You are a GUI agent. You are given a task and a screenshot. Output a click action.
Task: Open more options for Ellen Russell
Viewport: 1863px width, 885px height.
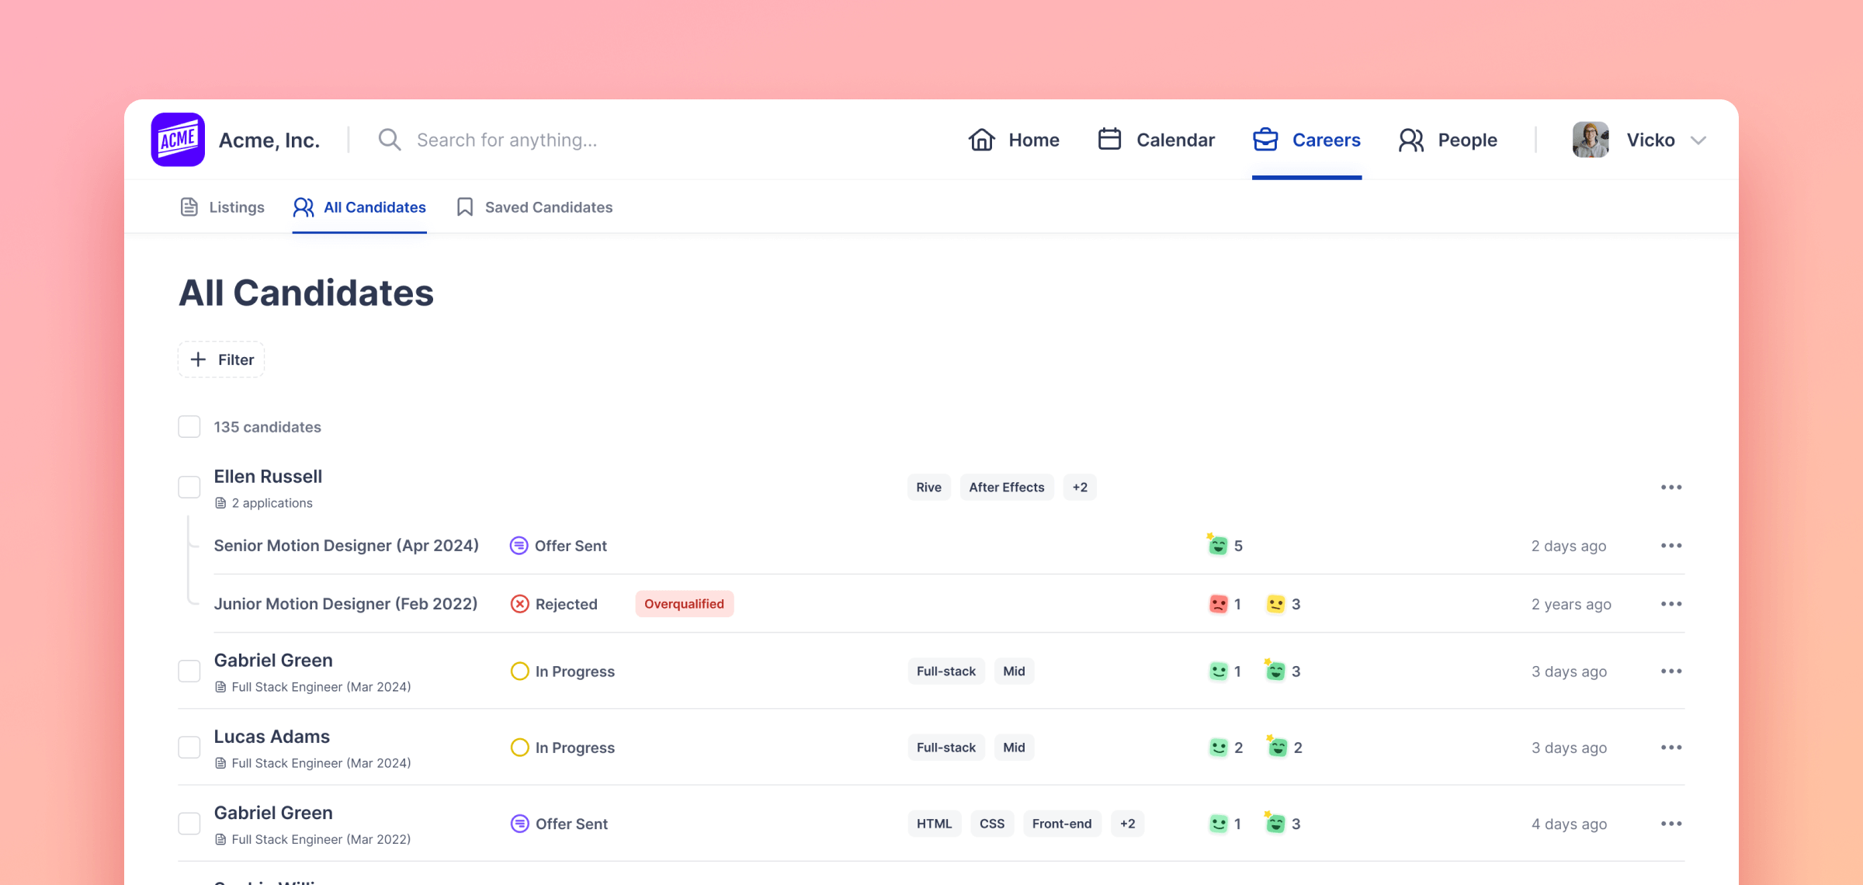1671,487
